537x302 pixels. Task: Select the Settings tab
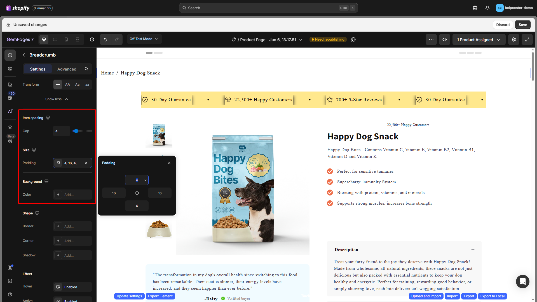38,69
